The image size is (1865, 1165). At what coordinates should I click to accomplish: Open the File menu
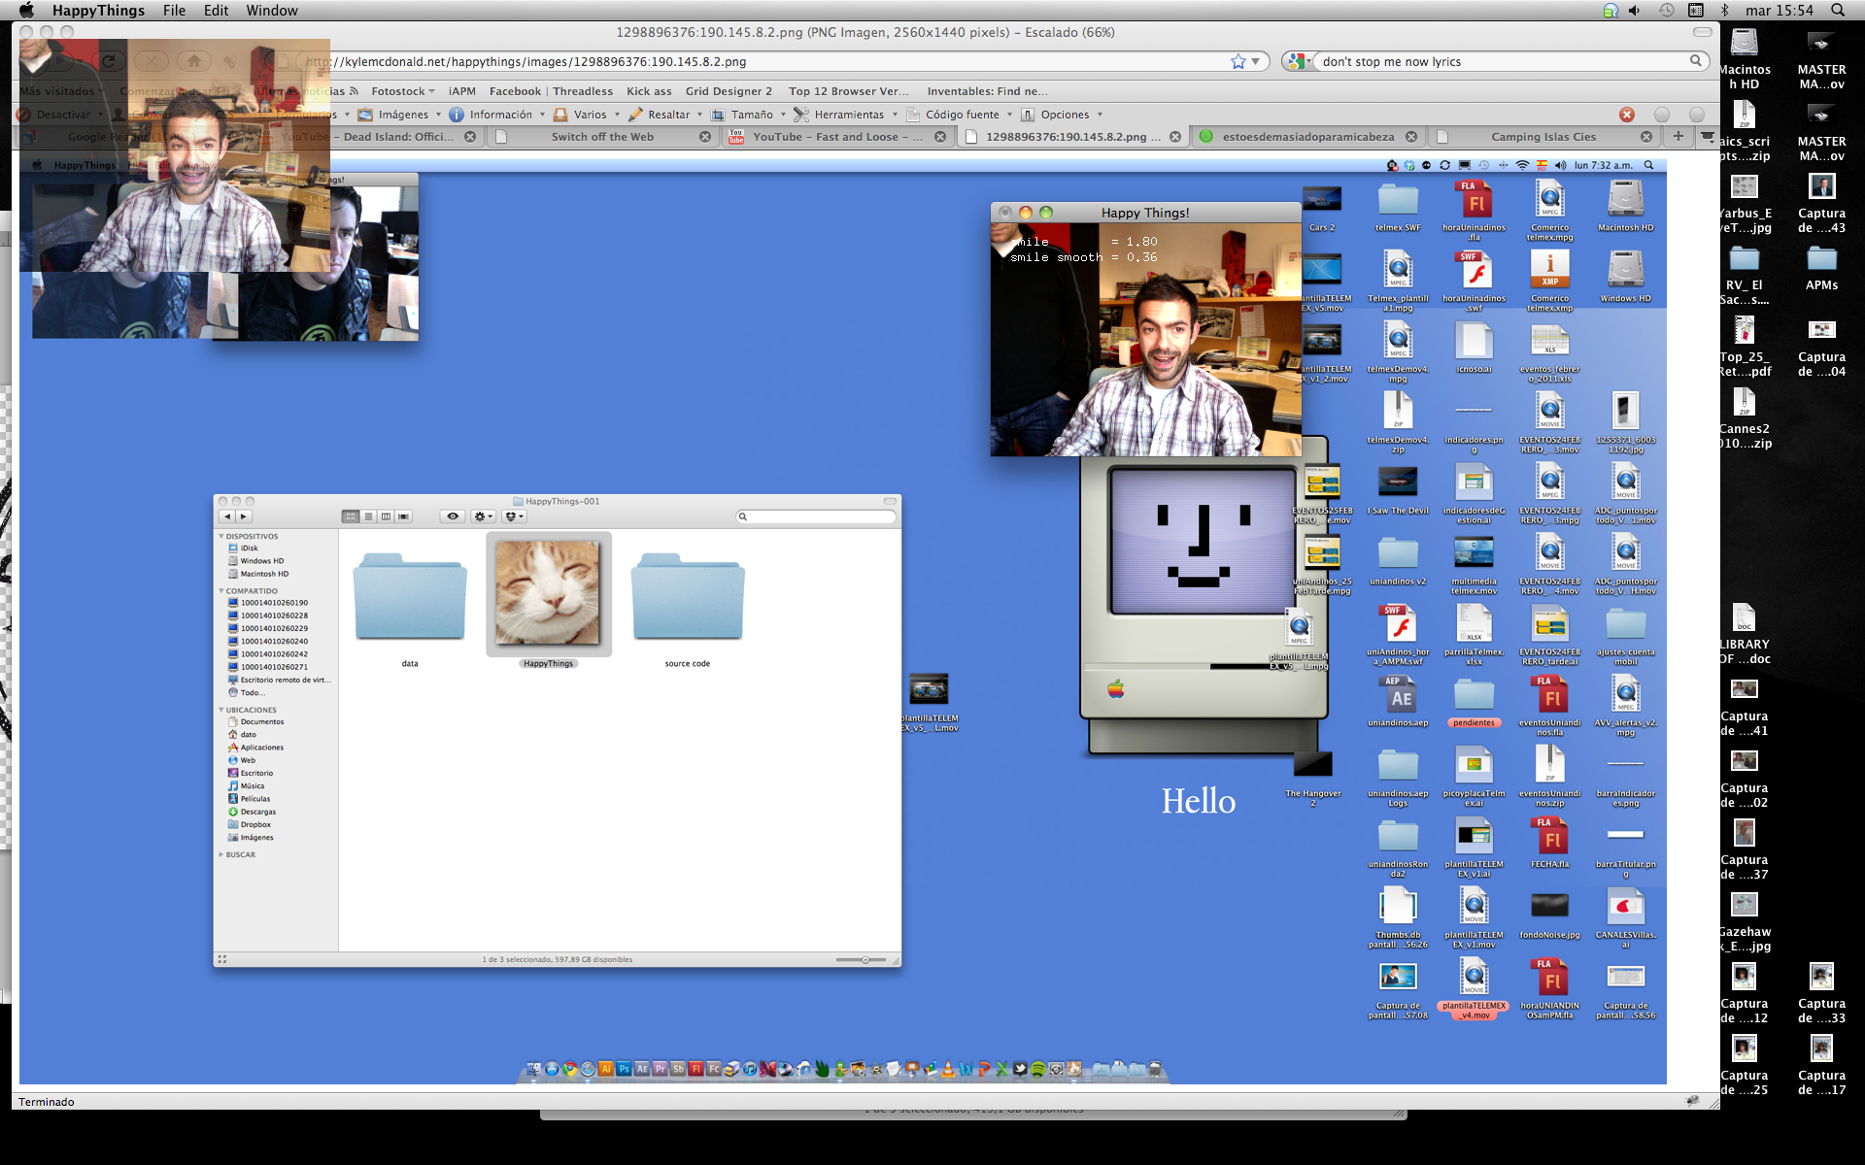click(x=174, y=10)
